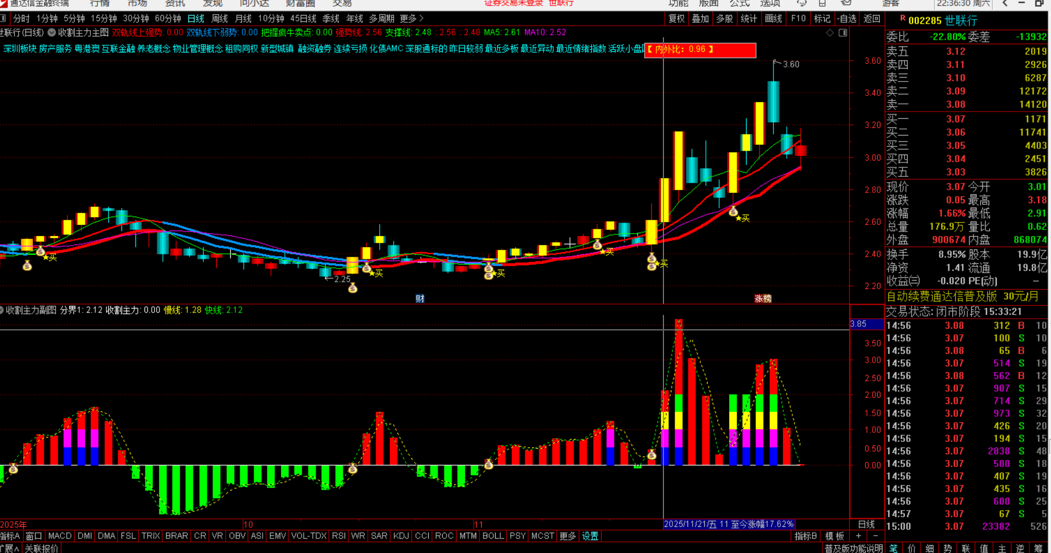
Task: Expand the 更多 periods dropdown
Action: coord(411,18)
